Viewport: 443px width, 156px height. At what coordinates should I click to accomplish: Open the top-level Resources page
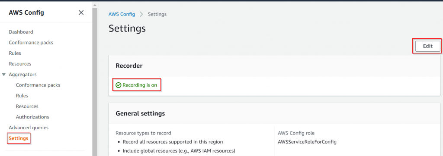pyautogui.click(x=20, y=64)
